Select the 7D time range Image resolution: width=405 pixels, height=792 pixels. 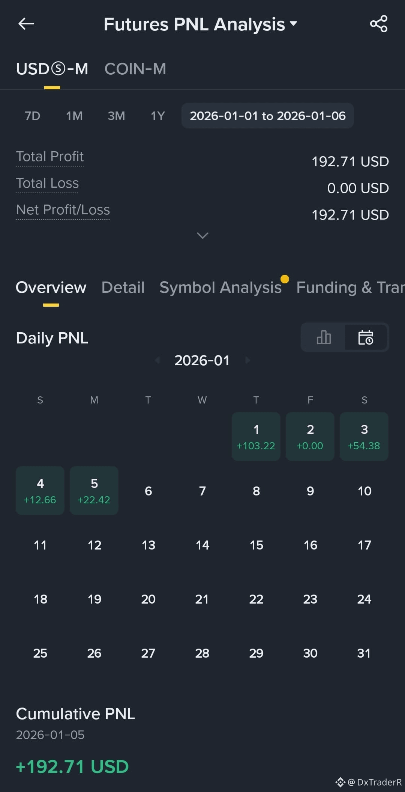point(32,116)
